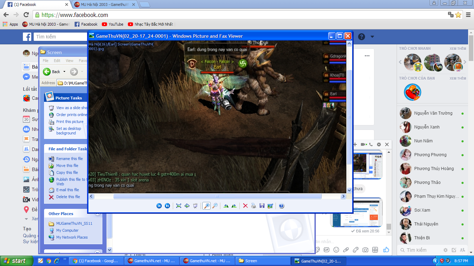This screenshot has width=474, height=266.
Task: Go to next image in Picture Viewer
Action: (167, 206)
